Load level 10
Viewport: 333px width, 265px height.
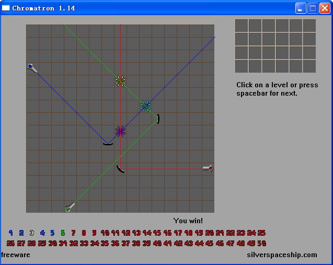click(x=105, y=233)
